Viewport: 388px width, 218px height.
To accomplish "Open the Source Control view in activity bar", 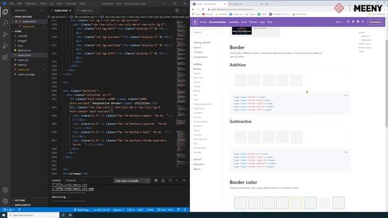I will [x=5, y=35].
